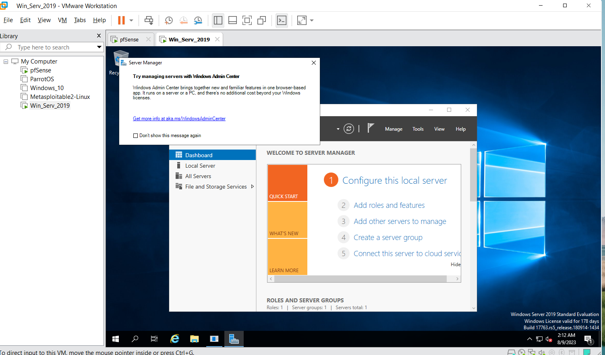Open the VMware File menu
The height and width of the screenshot is (355, 605).
click(x=8, y=20)
